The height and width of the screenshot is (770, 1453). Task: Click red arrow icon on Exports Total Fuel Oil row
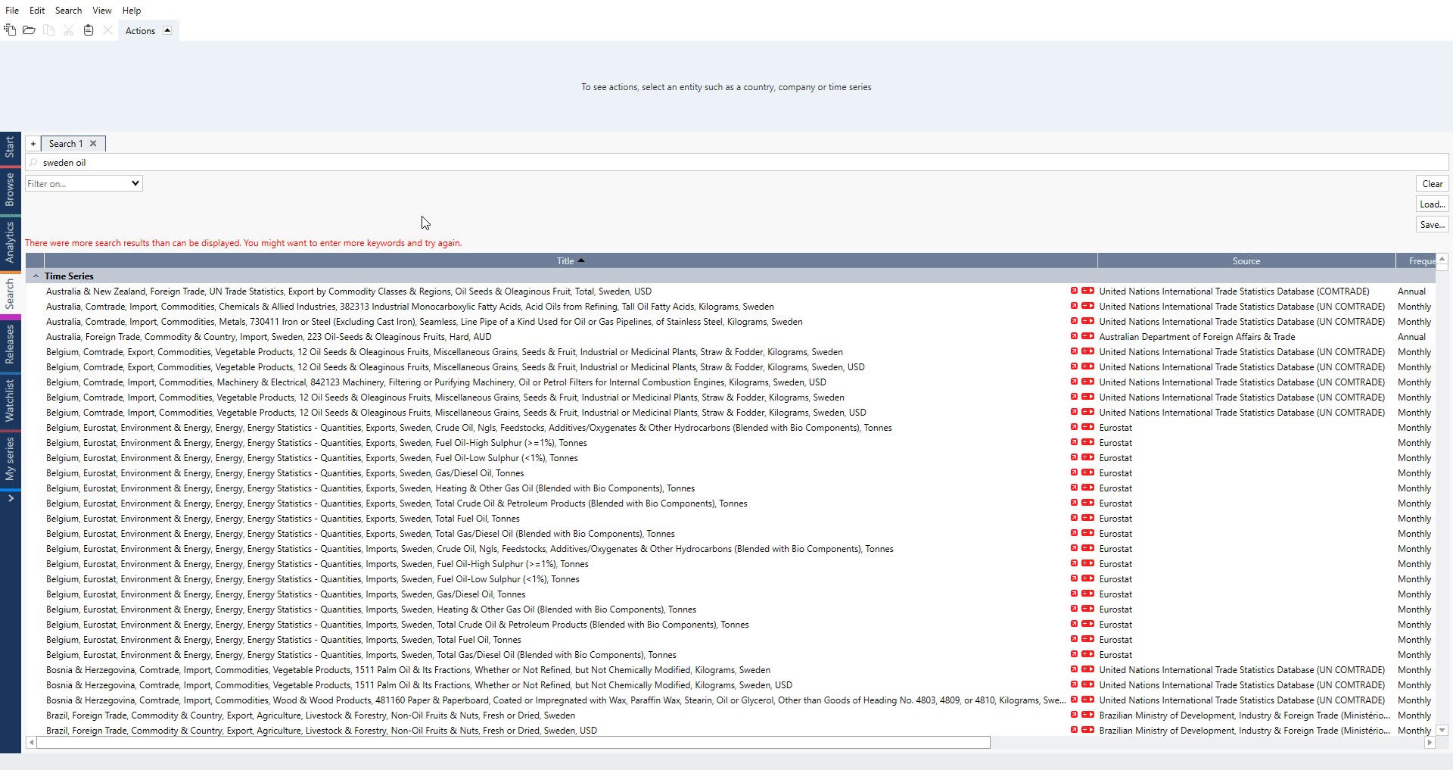1074,518
